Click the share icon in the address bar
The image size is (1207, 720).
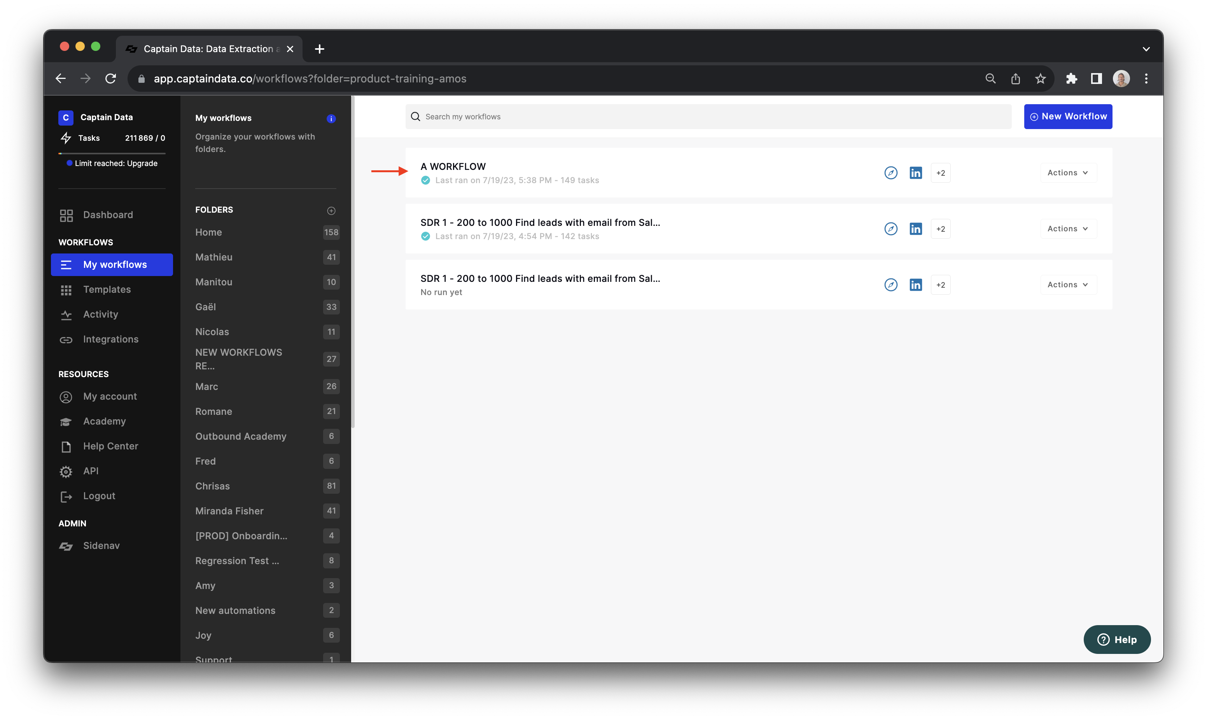(x=1015, y=78)
